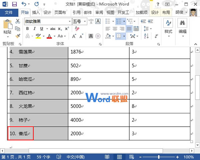
Task: Open text highlight color picker arrow
Action: tap(44, 36)
